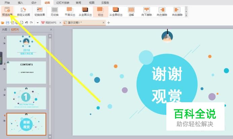
Task: Select slide 1 thumbnail with 2018 title
Action: [26, 47]
